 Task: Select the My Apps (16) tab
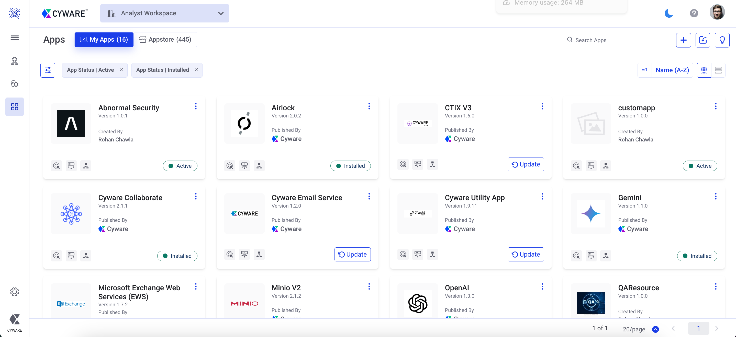104,39
